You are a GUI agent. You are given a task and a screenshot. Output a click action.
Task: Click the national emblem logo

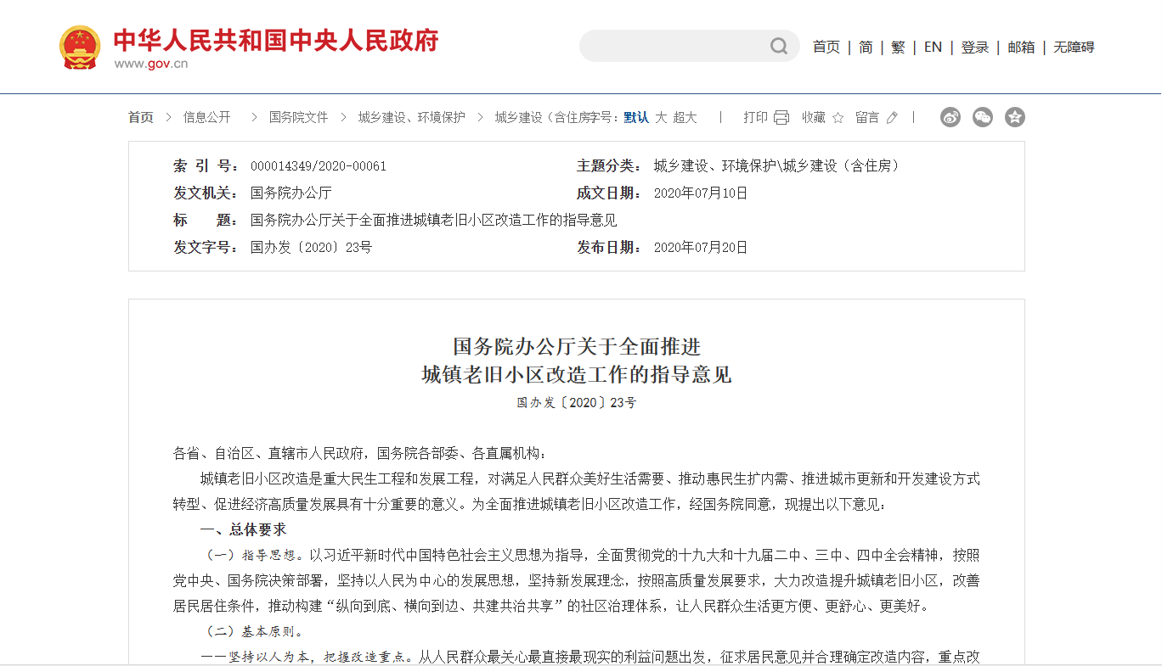80,48
